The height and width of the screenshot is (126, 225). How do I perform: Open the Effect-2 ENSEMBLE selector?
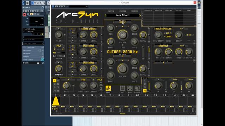tap(163, 46)
